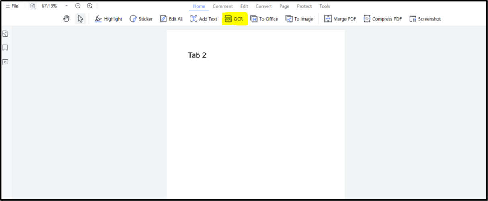Choose the Highlight tool
The height and width of the screenshot is (201, 488).
109,19
